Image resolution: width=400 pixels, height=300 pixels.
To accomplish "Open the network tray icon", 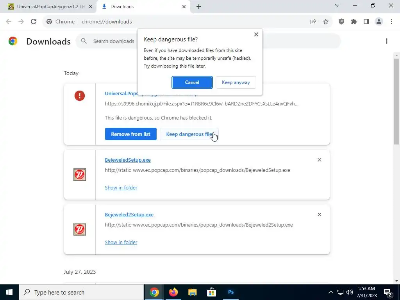I will click(x=340, y=292).
